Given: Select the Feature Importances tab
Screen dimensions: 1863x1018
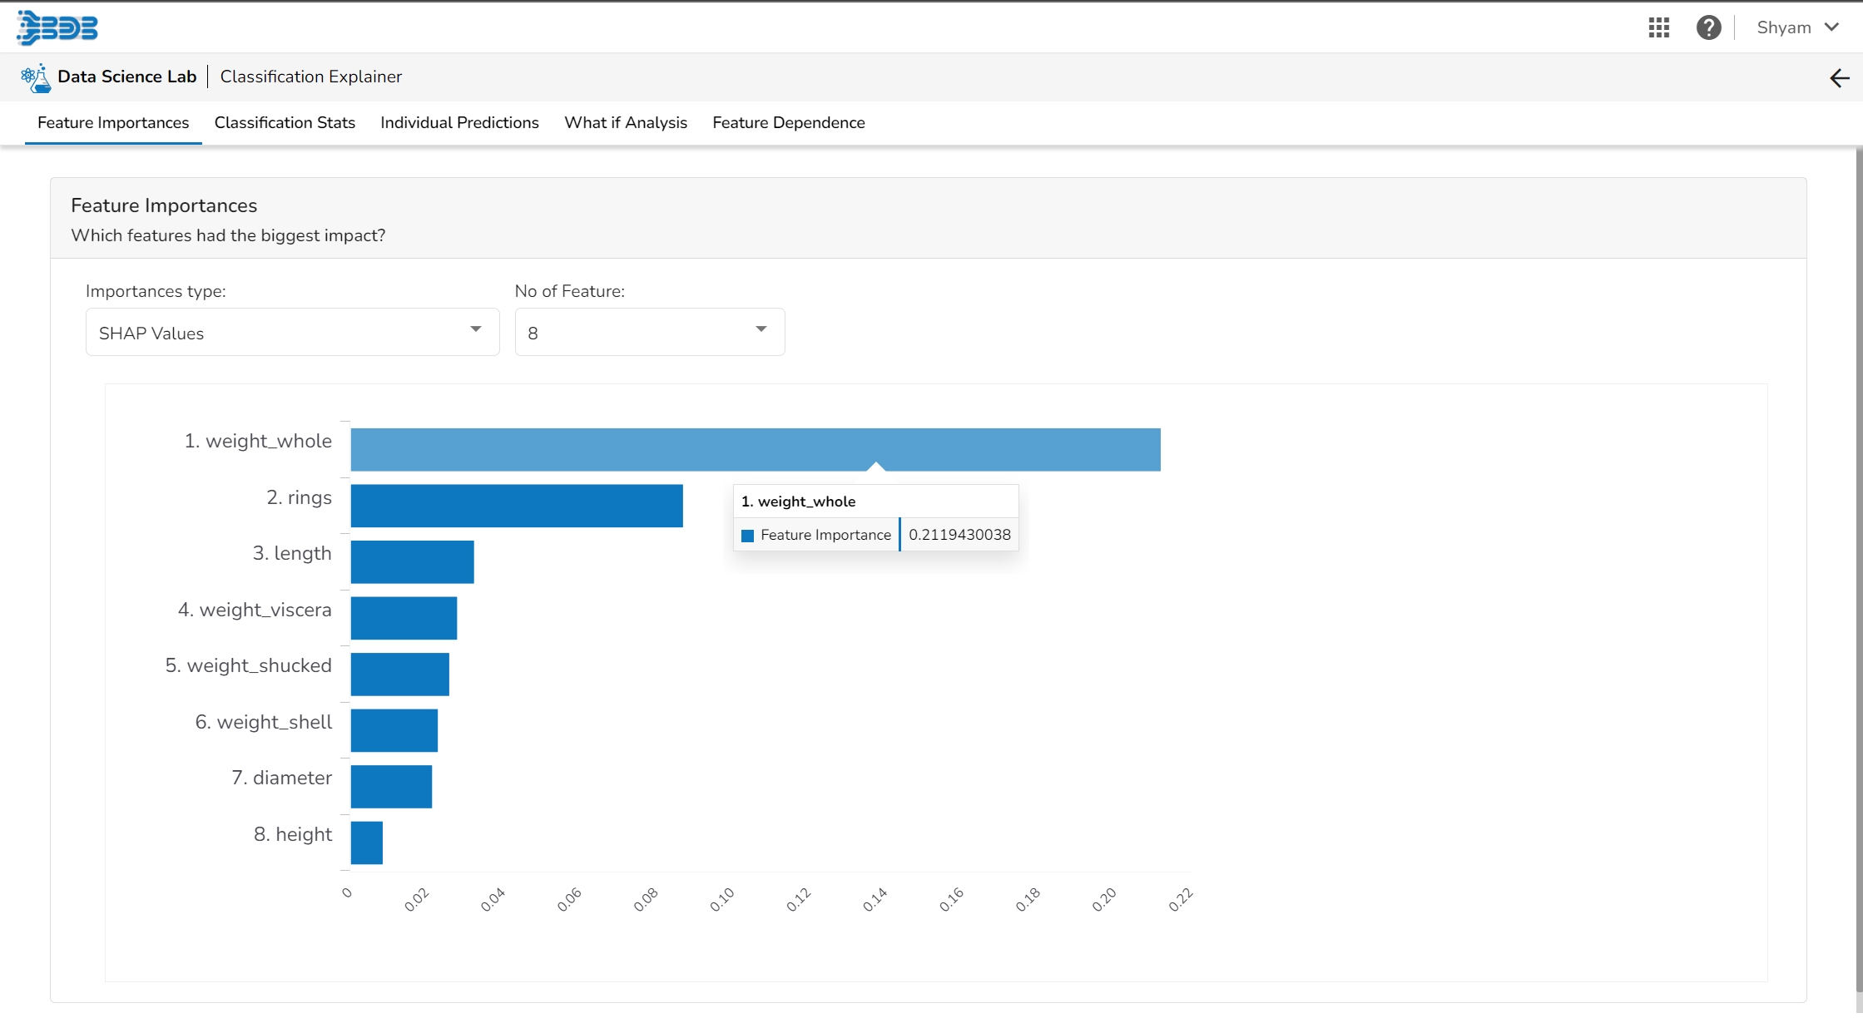Looking at the screenshot, I should tap(113, 122).
